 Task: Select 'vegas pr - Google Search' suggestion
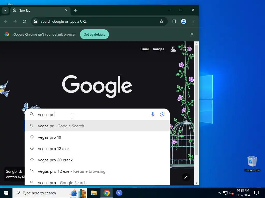(x=97, y=126)
